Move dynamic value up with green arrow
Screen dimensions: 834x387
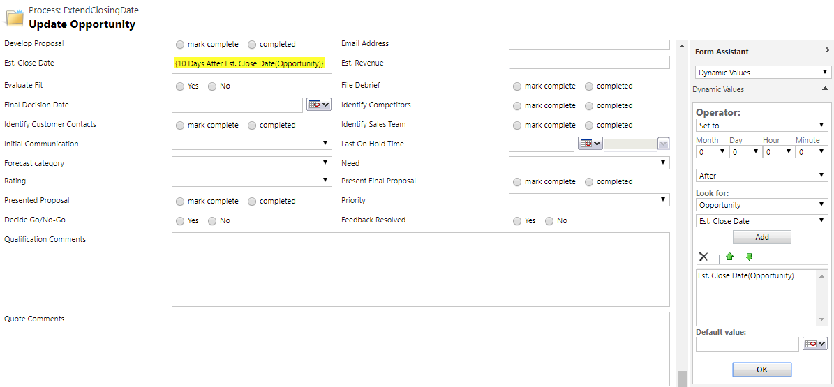point(730,257)
